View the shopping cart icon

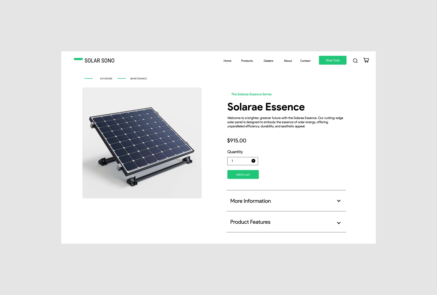coord(366,60)
